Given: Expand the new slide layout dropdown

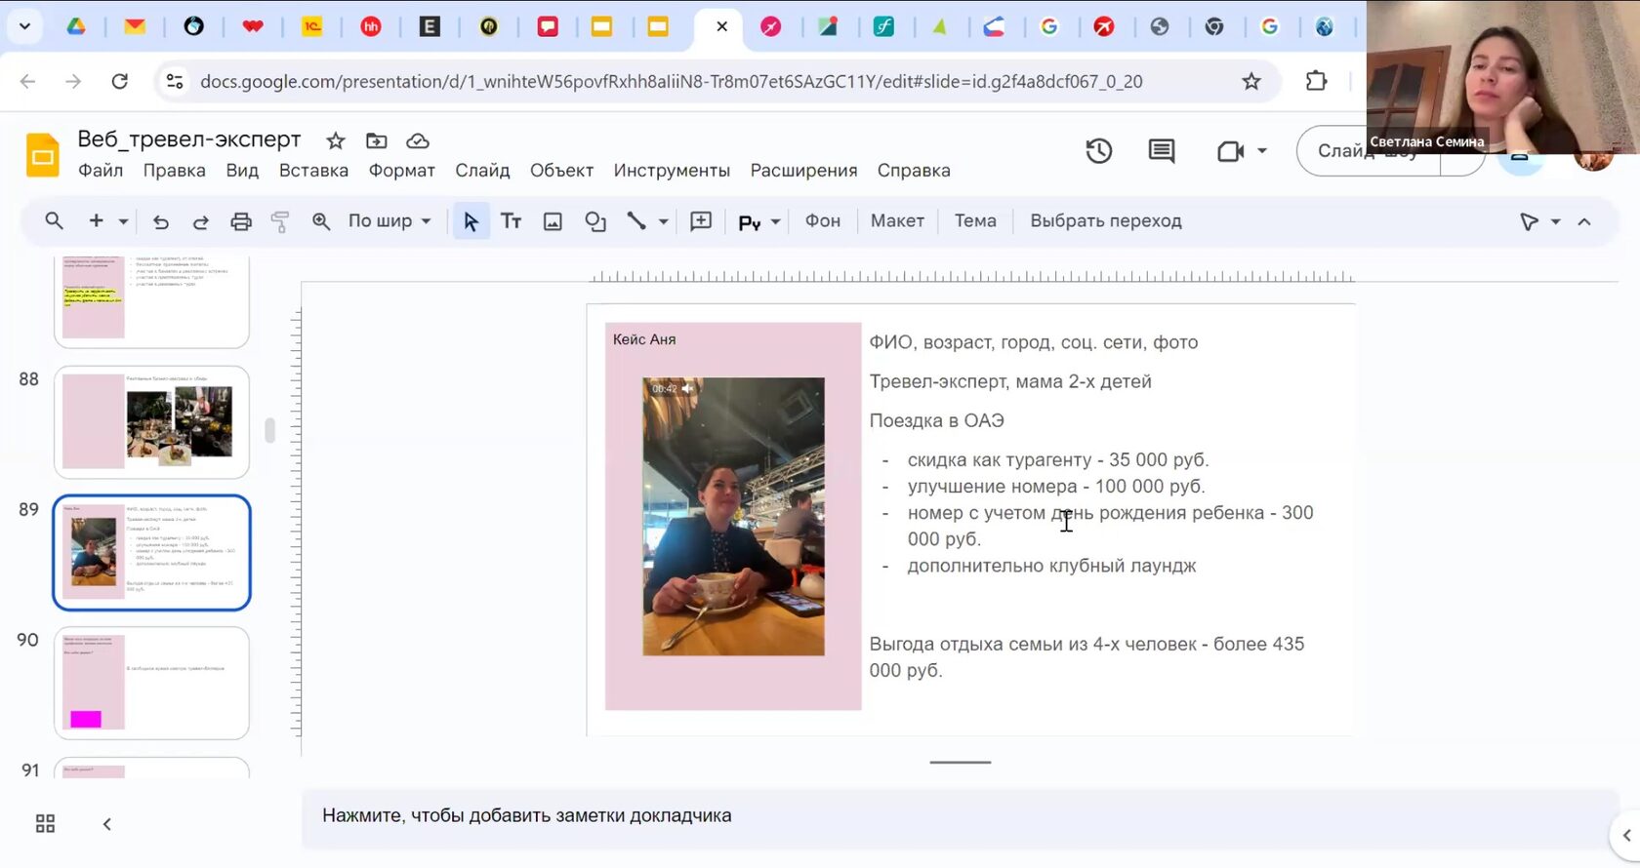Looking at the screenshot, I should [x=123, y=221].
